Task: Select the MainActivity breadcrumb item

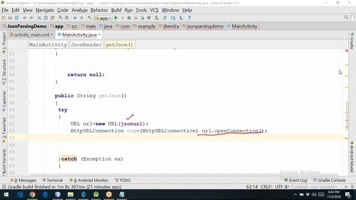Action: [243, 26]
